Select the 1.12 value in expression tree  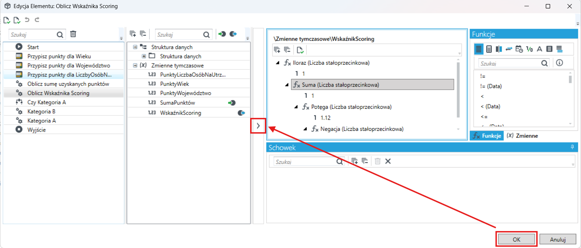point(325,118)
